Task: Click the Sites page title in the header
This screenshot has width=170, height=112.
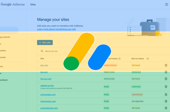Action: [33, 5]
